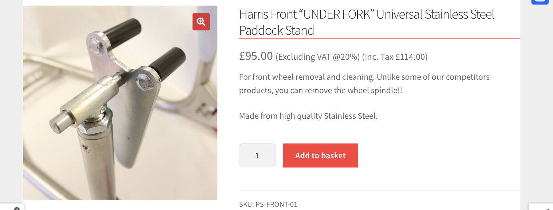This screenshot has width=553, height=210.
Task: Click the divider line above the SKU
Action: click(379, 190)
